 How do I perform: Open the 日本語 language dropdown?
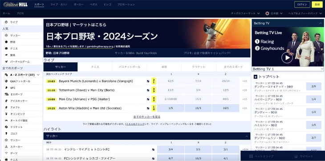click(x=274, y=13)
